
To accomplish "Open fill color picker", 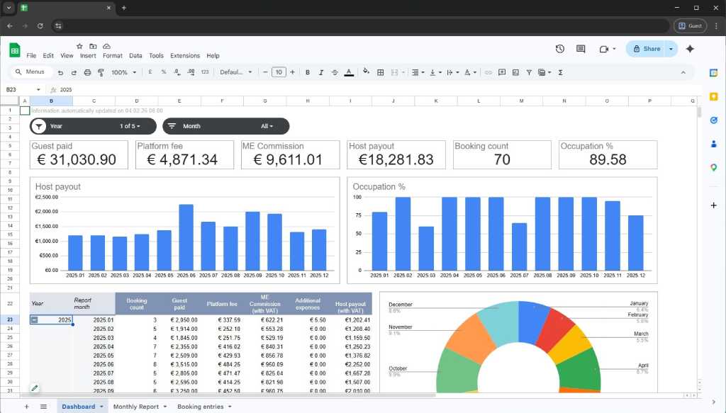I will (367, 72).
